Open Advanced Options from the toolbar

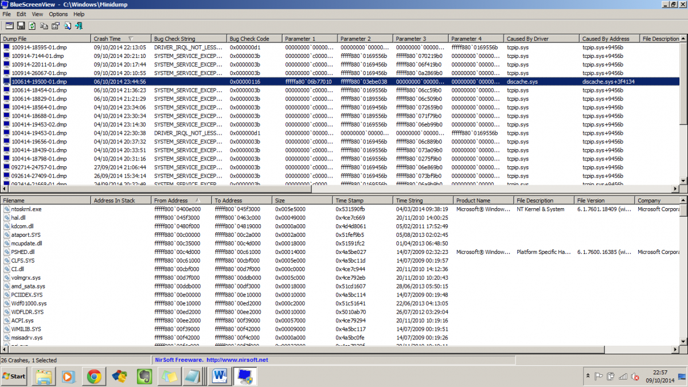point(9,26)
